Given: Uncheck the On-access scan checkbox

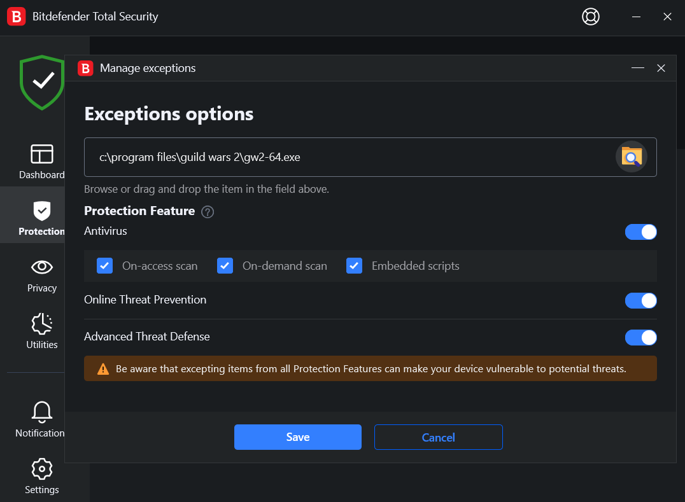Looking at the screenshot, I should coord(105,266).
